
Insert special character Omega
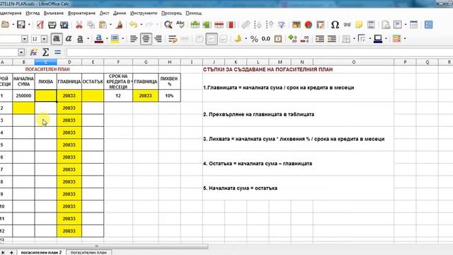coord(335,25)
